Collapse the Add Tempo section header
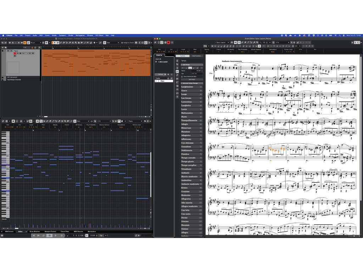This screenshot has width=363, height=272. [192, 65]
